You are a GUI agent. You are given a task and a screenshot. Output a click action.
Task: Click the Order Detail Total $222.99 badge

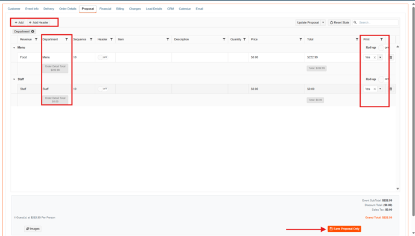pos(55,68)
